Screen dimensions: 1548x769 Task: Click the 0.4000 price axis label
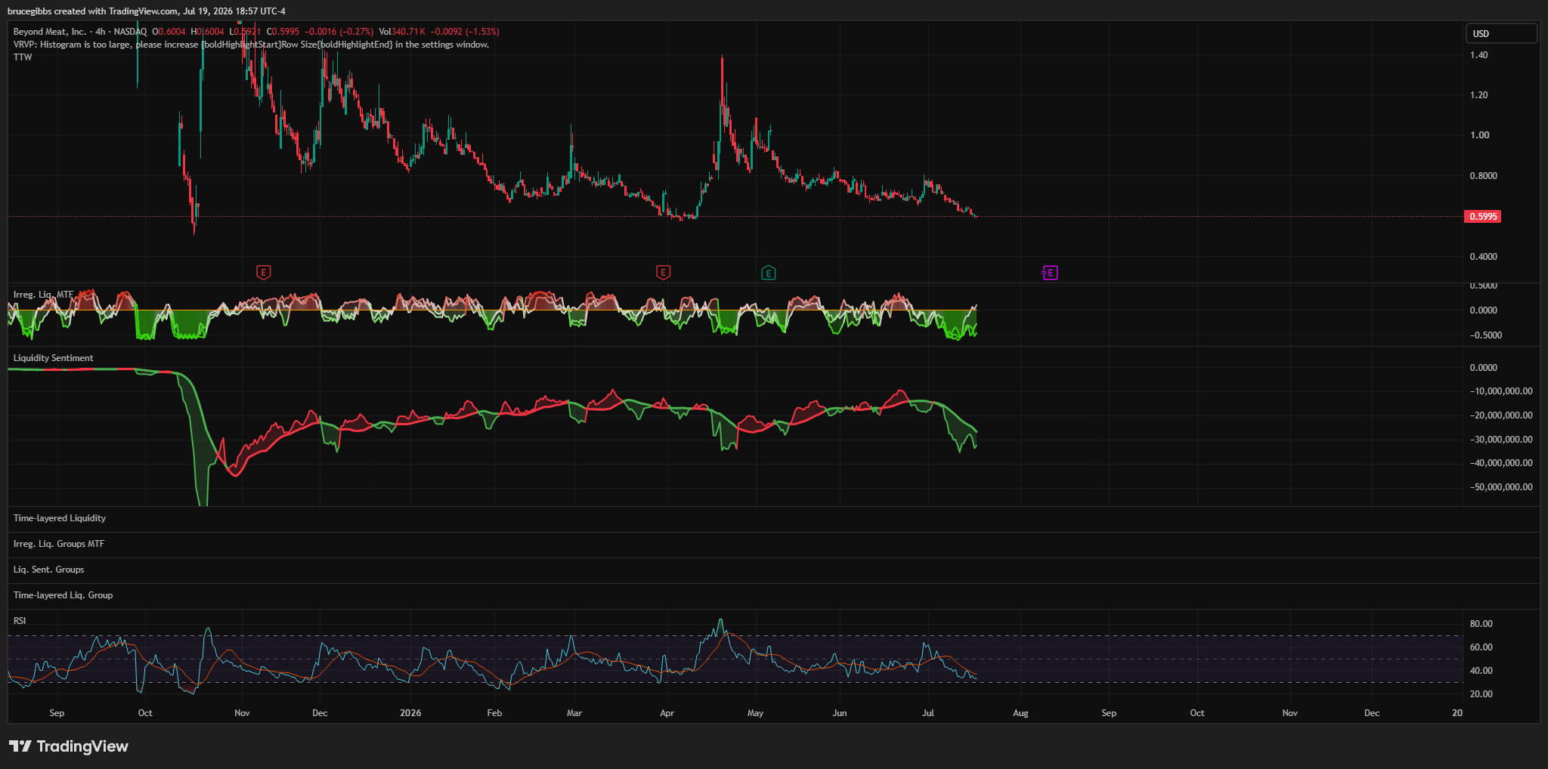1483,257
